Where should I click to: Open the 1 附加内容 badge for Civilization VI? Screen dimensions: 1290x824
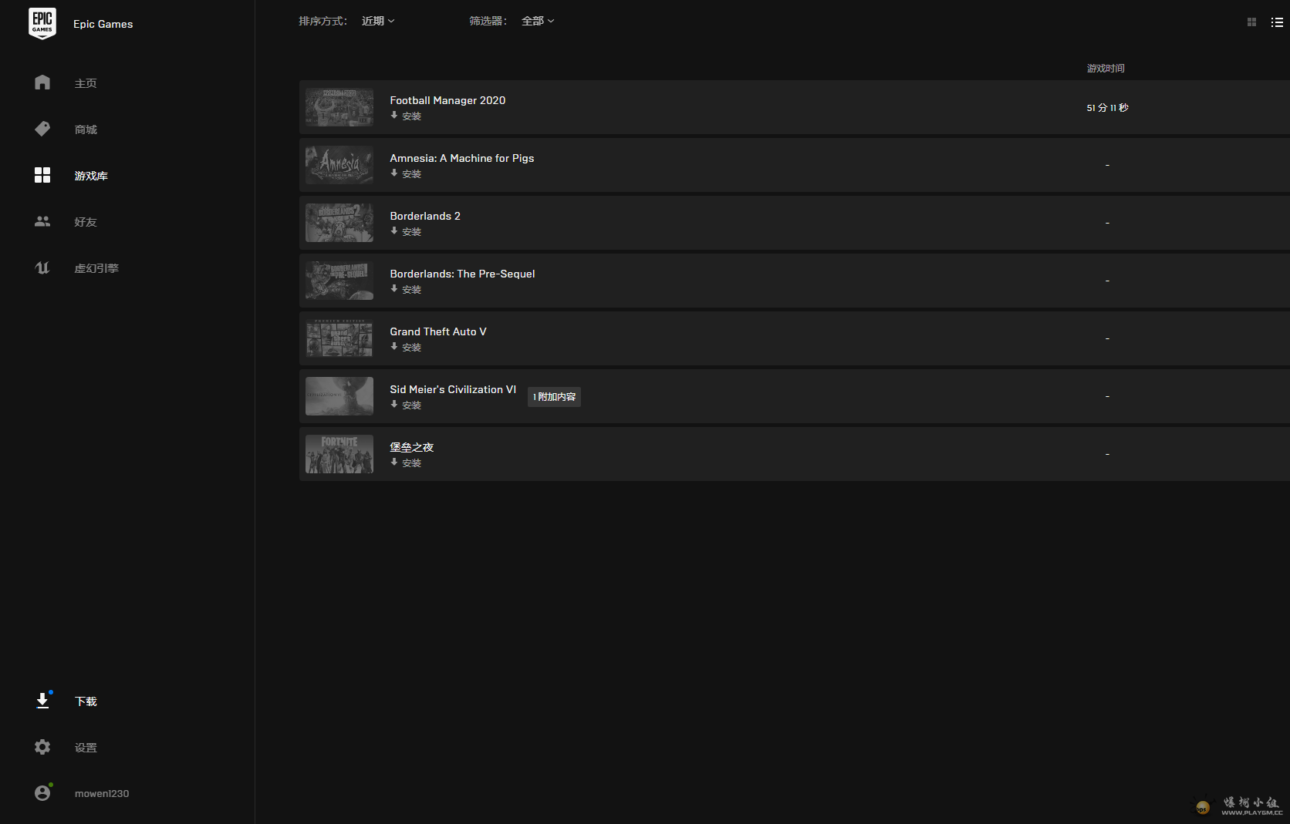tap(554, 397)
